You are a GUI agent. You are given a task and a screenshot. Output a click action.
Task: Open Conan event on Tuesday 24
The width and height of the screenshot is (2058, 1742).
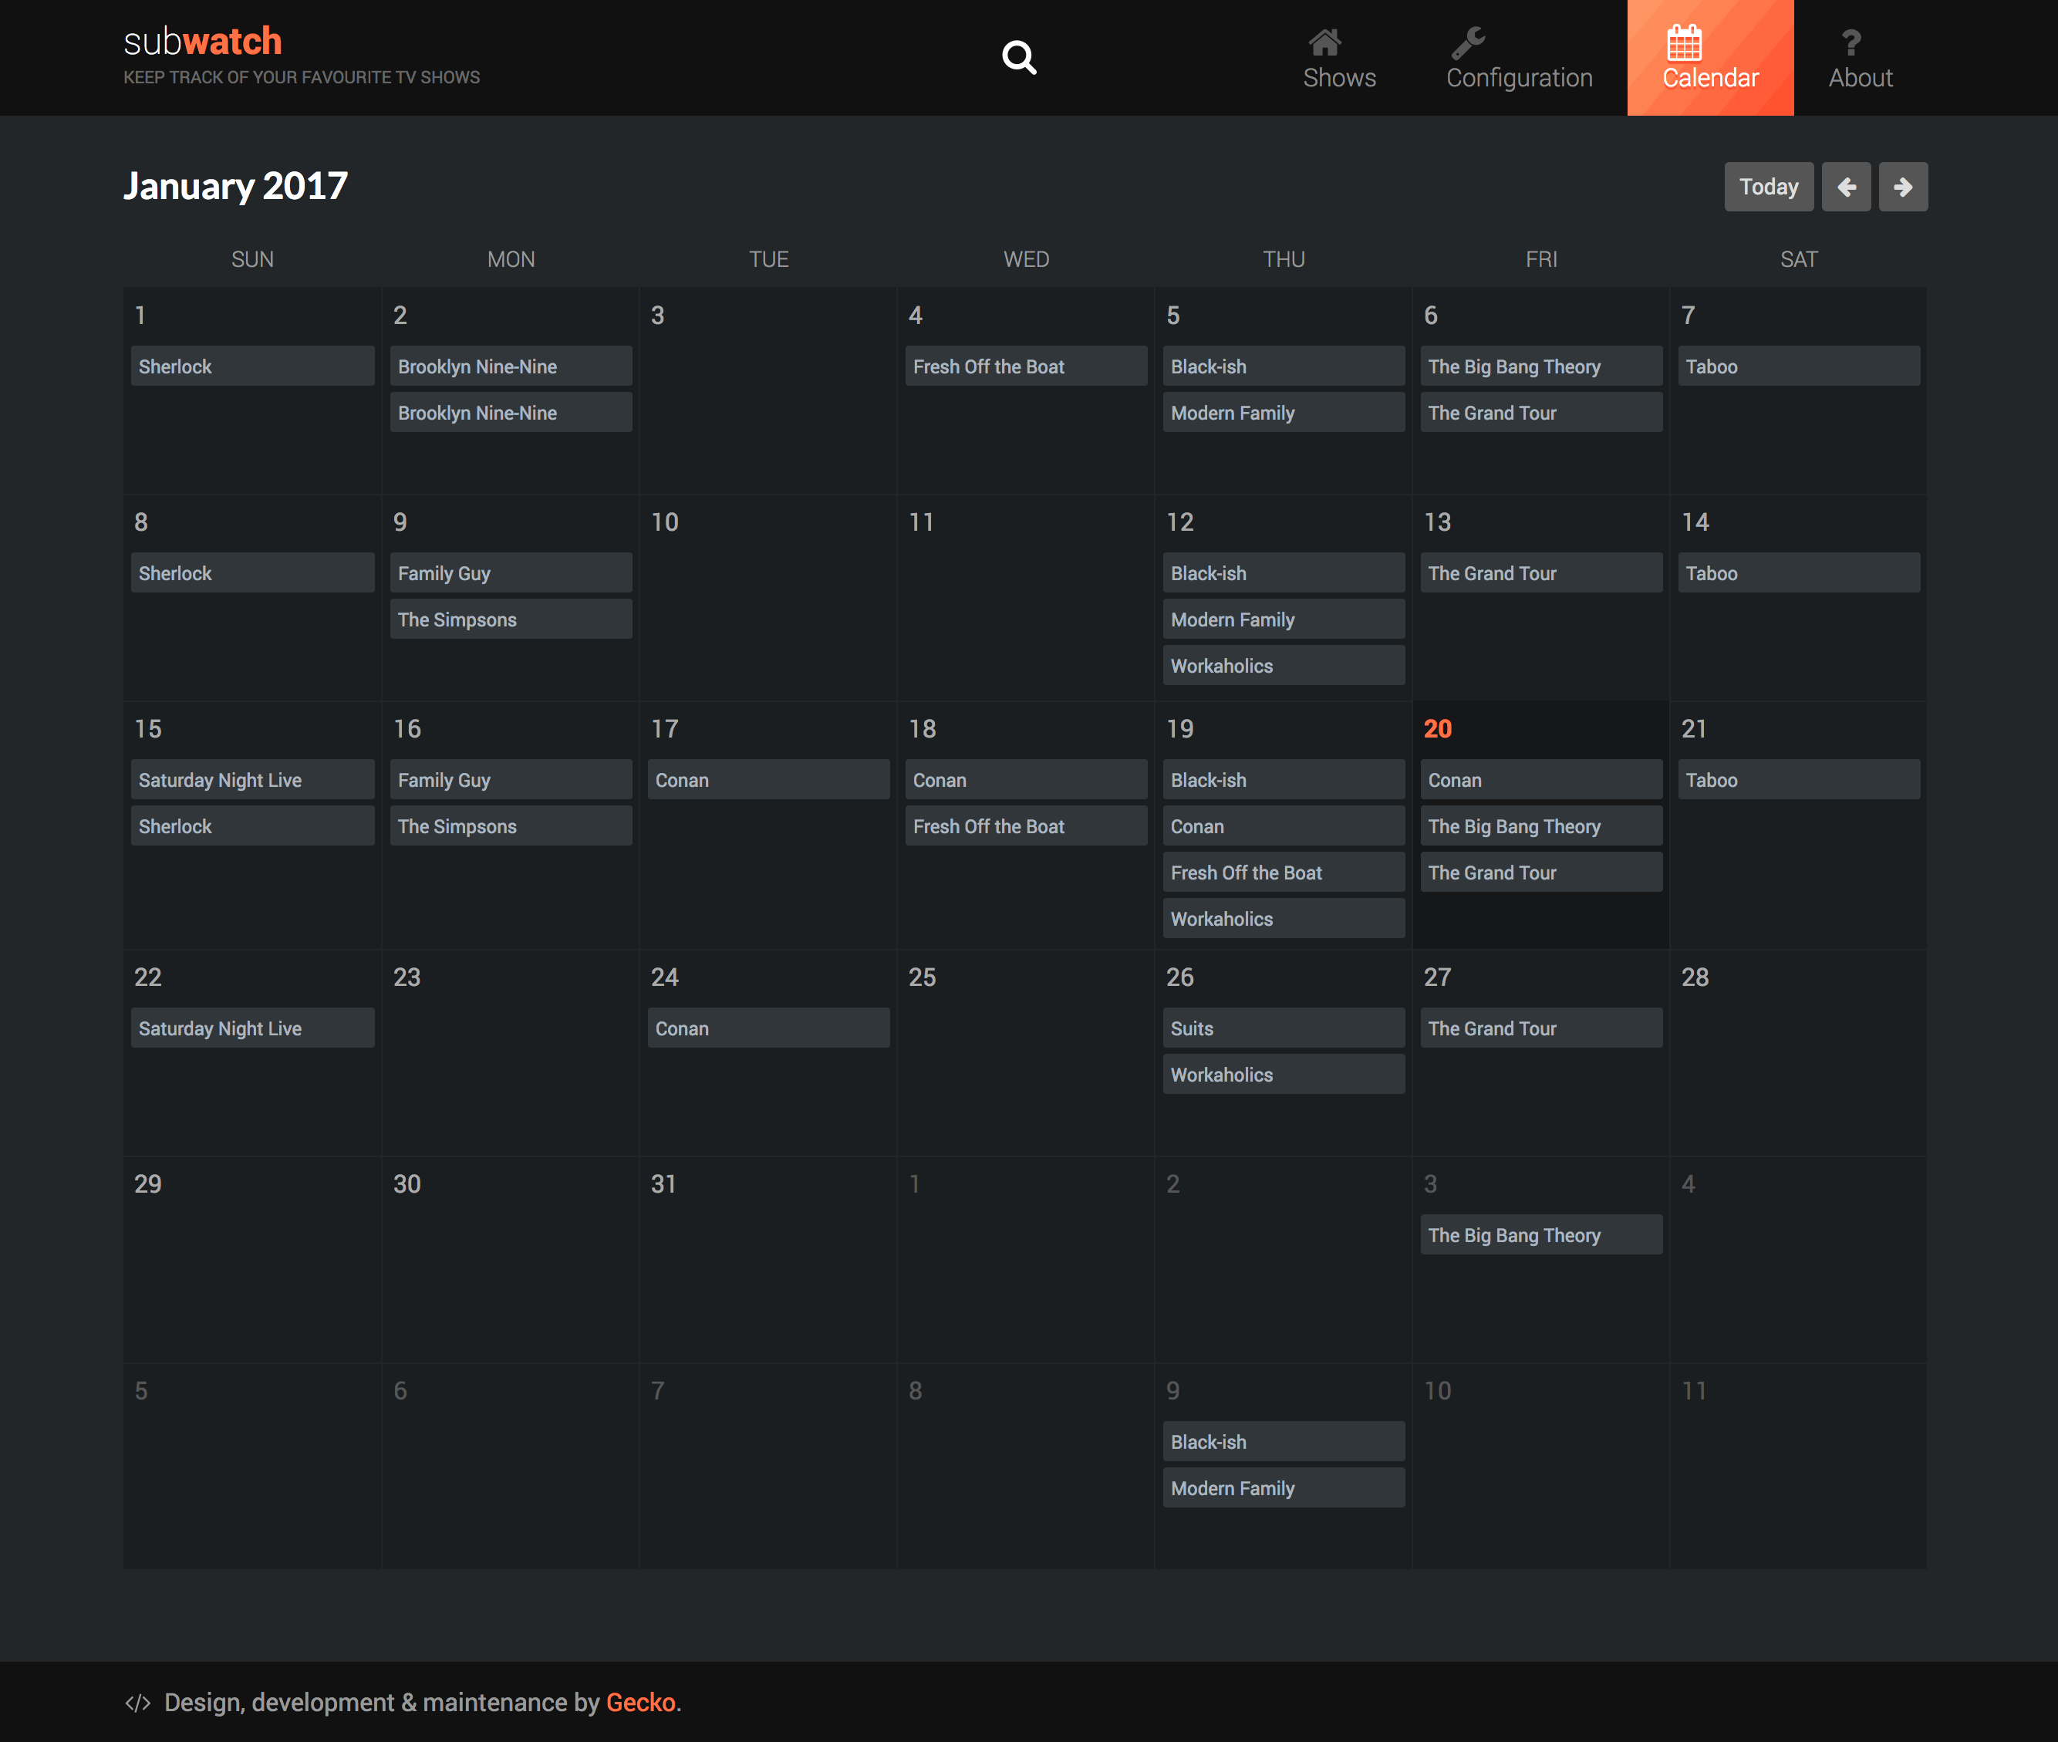tap(768, 1028)
